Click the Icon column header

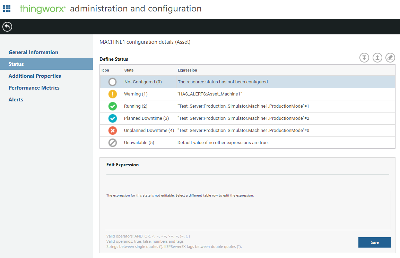[x=105, y=70]
